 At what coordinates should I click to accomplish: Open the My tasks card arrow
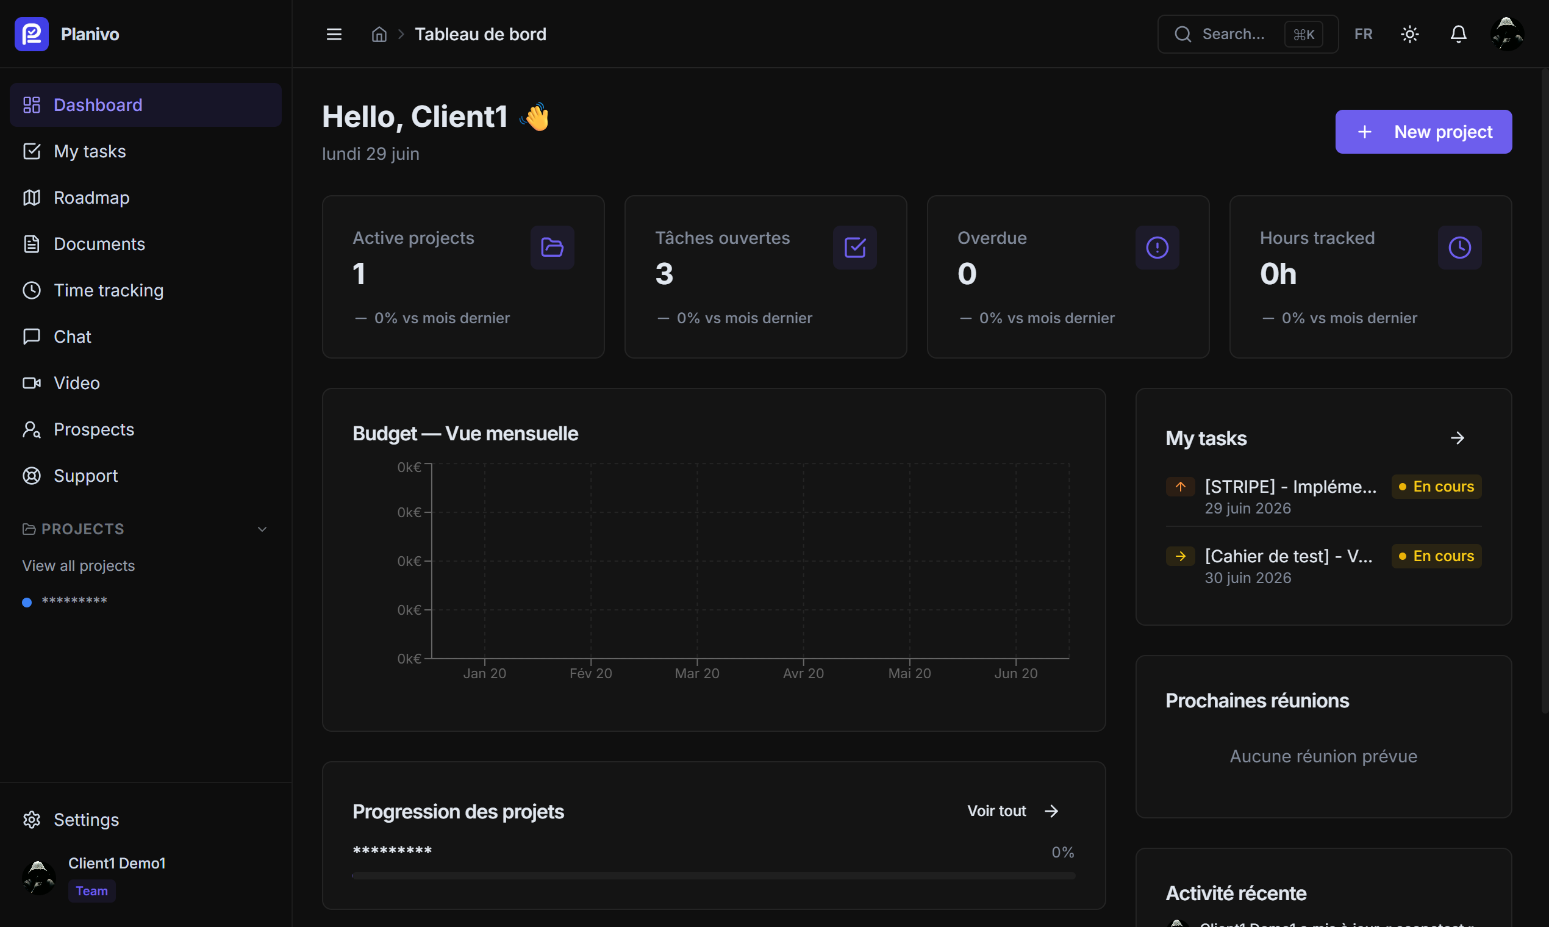(1456, 438)
